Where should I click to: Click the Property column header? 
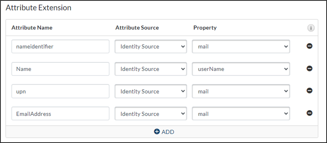coord(205,28)
